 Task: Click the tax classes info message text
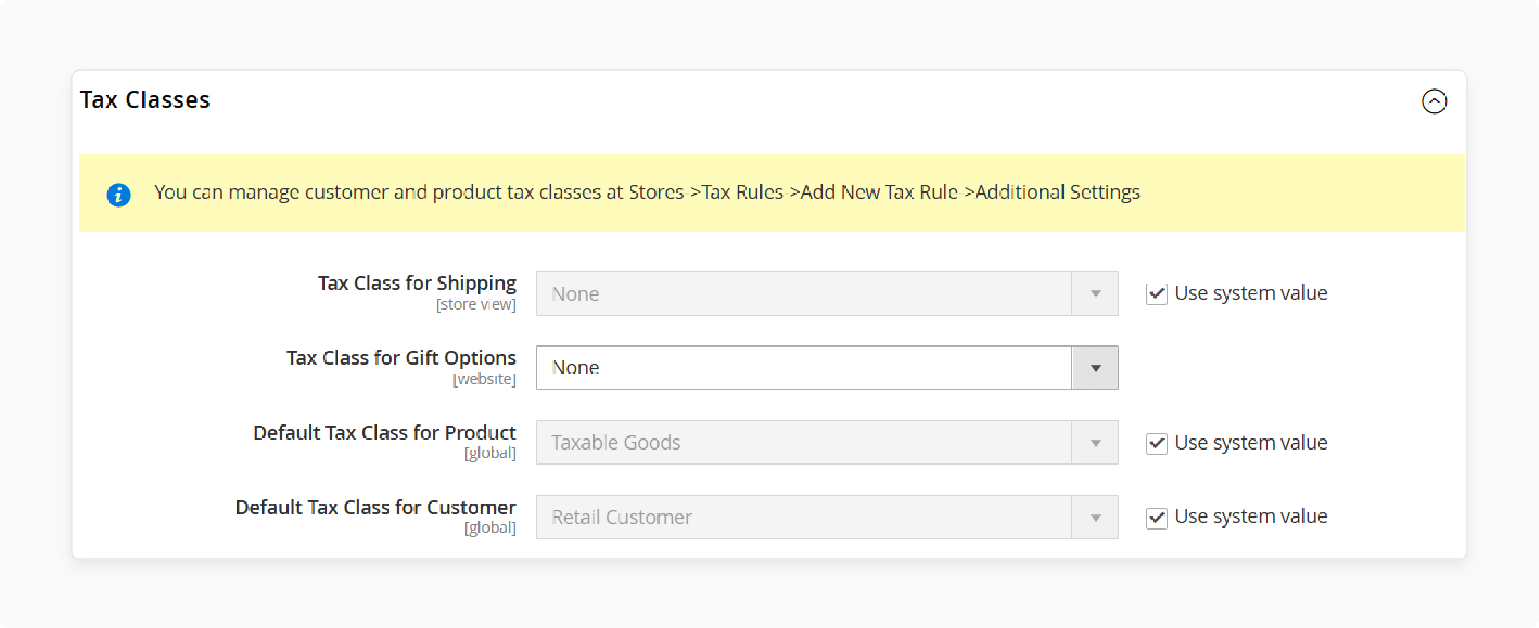(x=646, y=192)
